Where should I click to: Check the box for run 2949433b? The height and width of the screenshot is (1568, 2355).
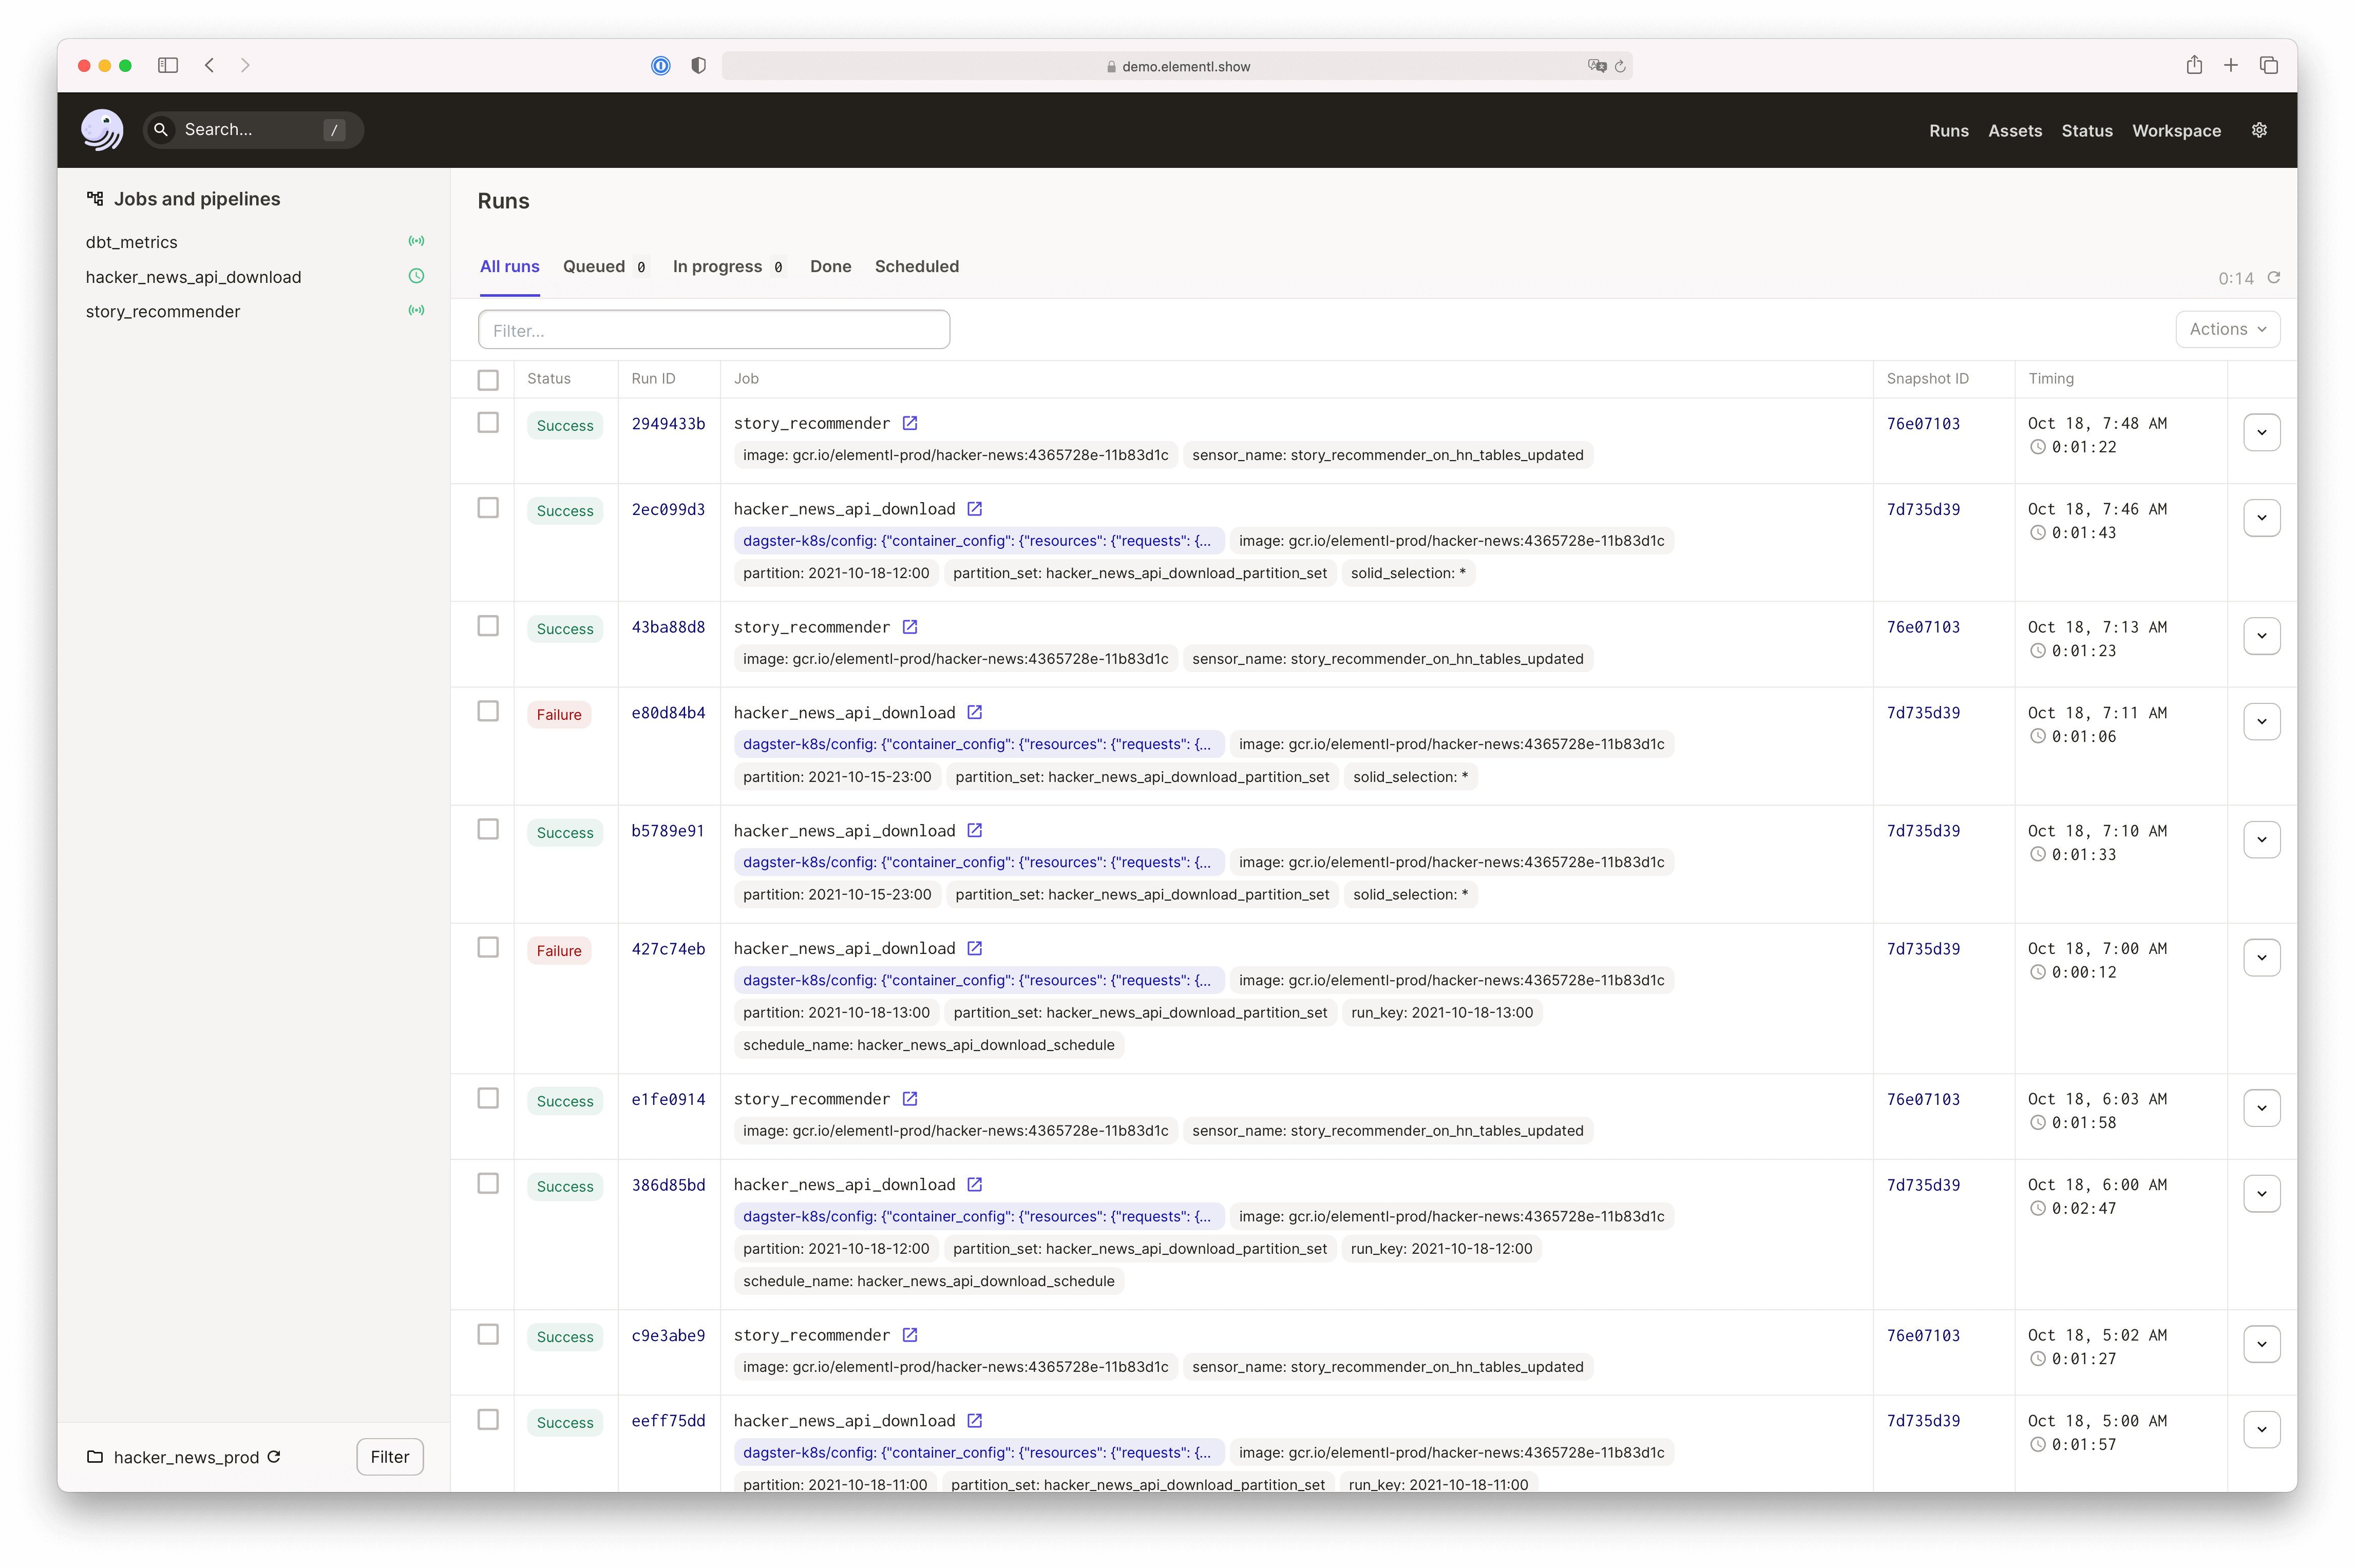pos(488,423)
